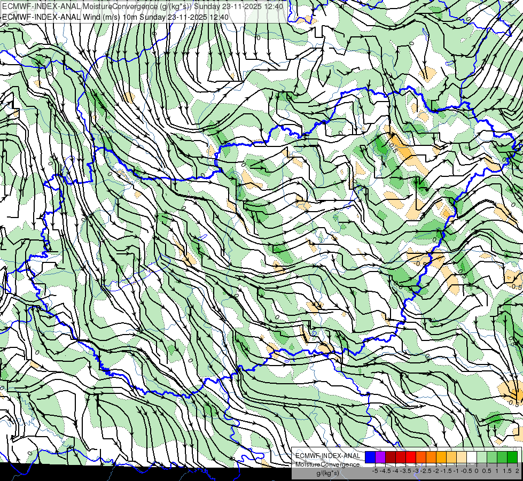Click the legend tick value -4.5

click(385, 471)
